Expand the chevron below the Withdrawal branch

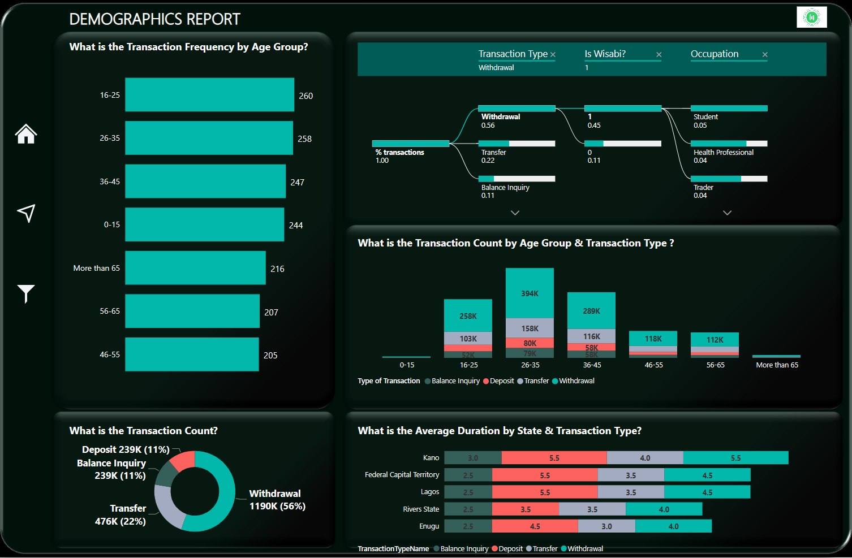click(x=515, y=213)
